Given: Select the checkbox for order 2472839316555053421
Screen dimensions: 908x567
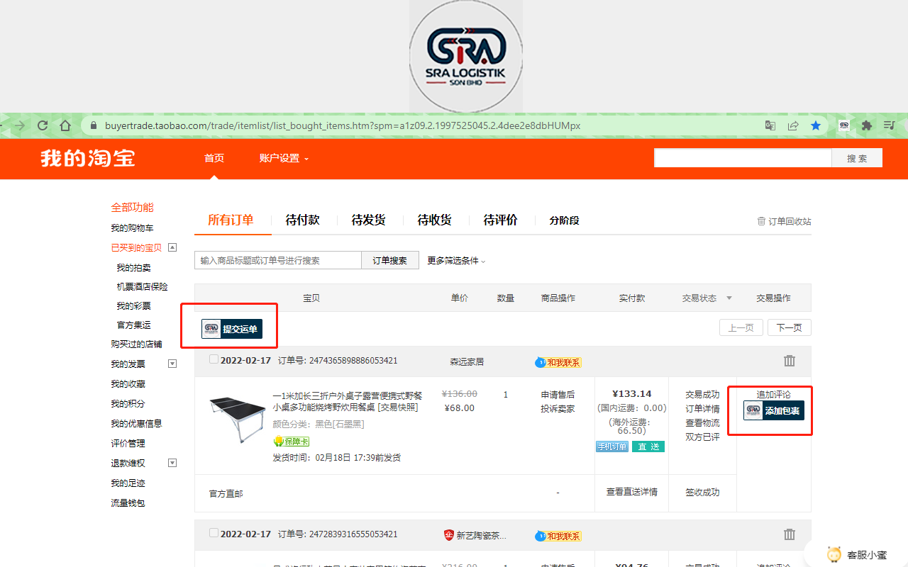Looking at the screenshot, I should [214, 534].
